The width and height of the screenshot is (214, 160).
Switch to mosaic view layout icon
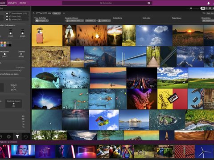point(202,8)
